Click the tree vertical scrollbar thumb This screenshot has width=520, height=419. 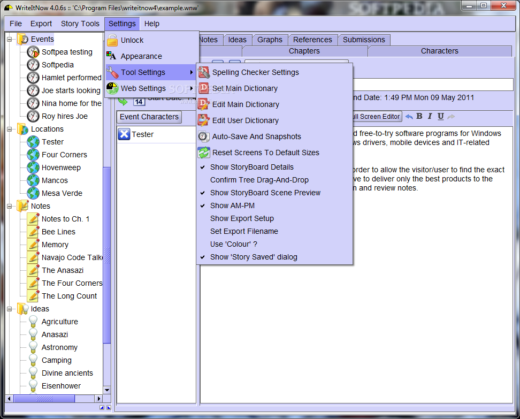click(x=107, y=255)
